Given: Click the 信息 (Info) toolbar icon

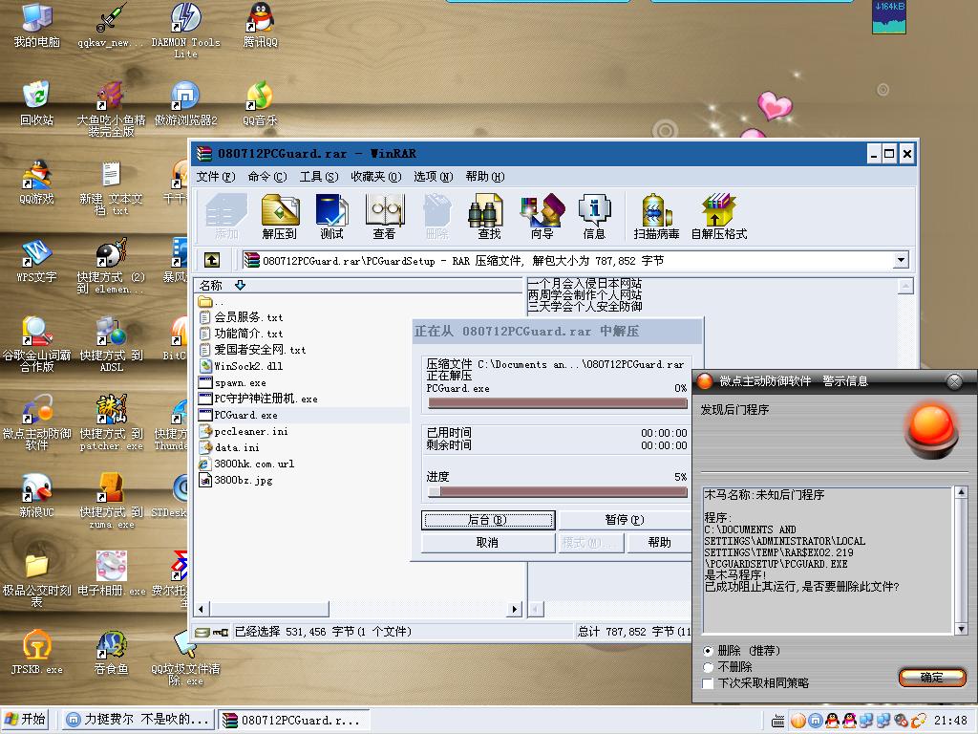Looking at the screenshot, I should 593,217.
